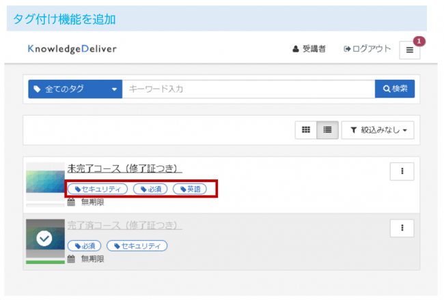Open the 未完了コース（修了証つき） course link
The image size is (444, 300).
coord(124,168)
